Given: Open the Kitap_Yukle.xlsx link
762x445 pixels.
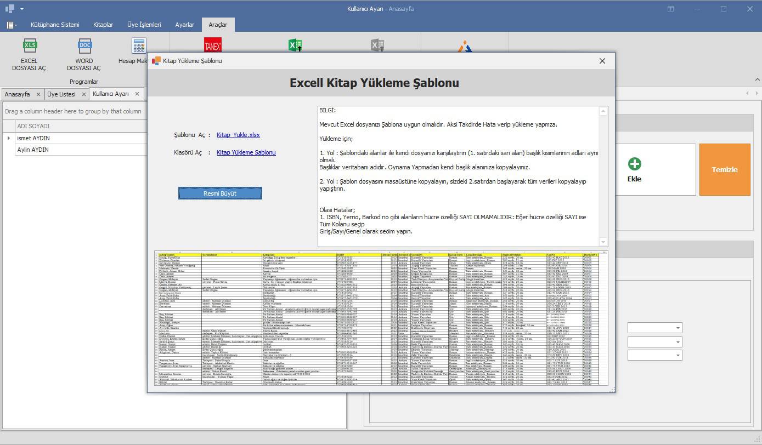Looking at the screenshot, I should 238,135.
